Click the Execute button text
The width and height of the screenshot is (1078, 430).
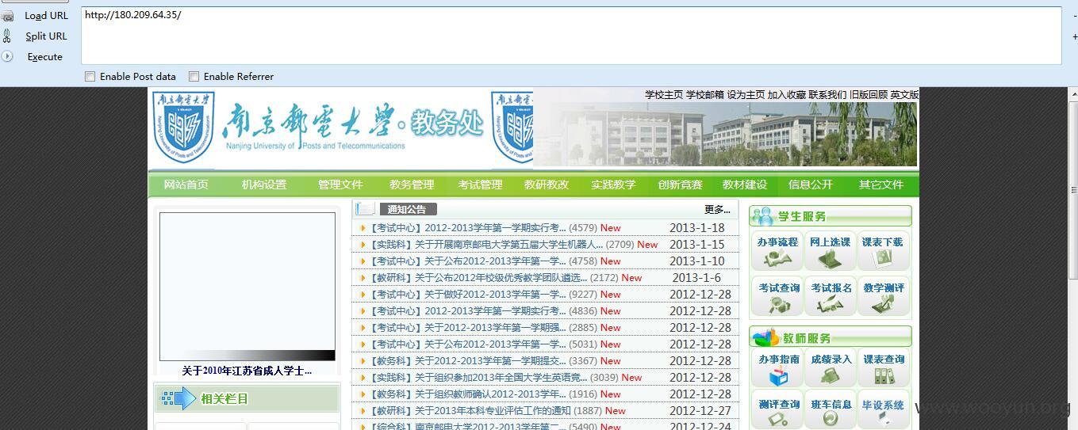tap(44, 56)
